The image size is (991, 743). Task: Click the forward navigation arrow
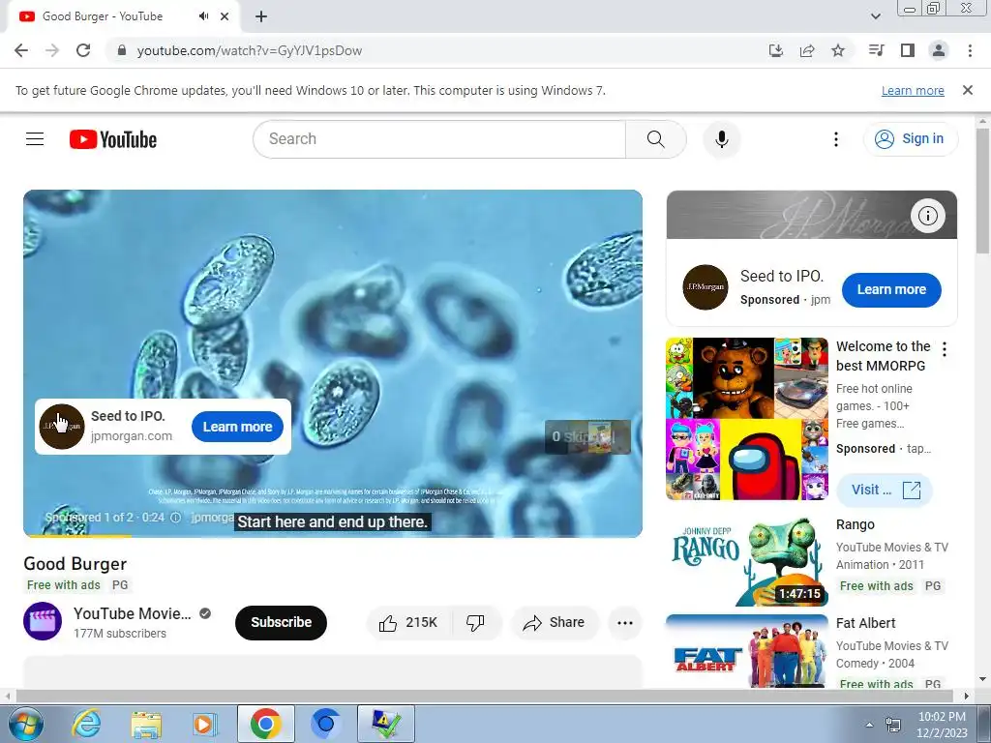click(x=52, y=50)
